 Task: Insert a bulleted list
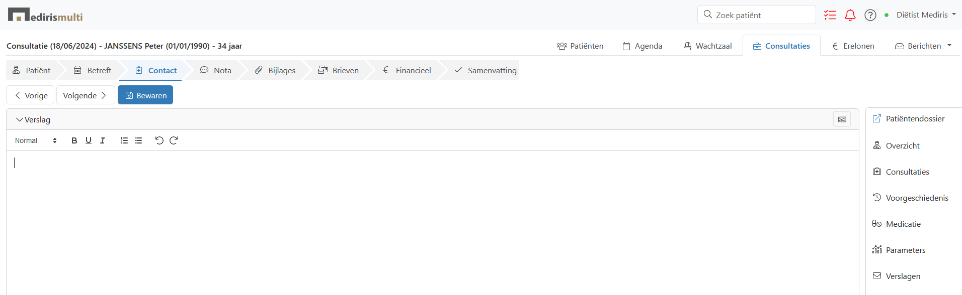coord(138,140)
